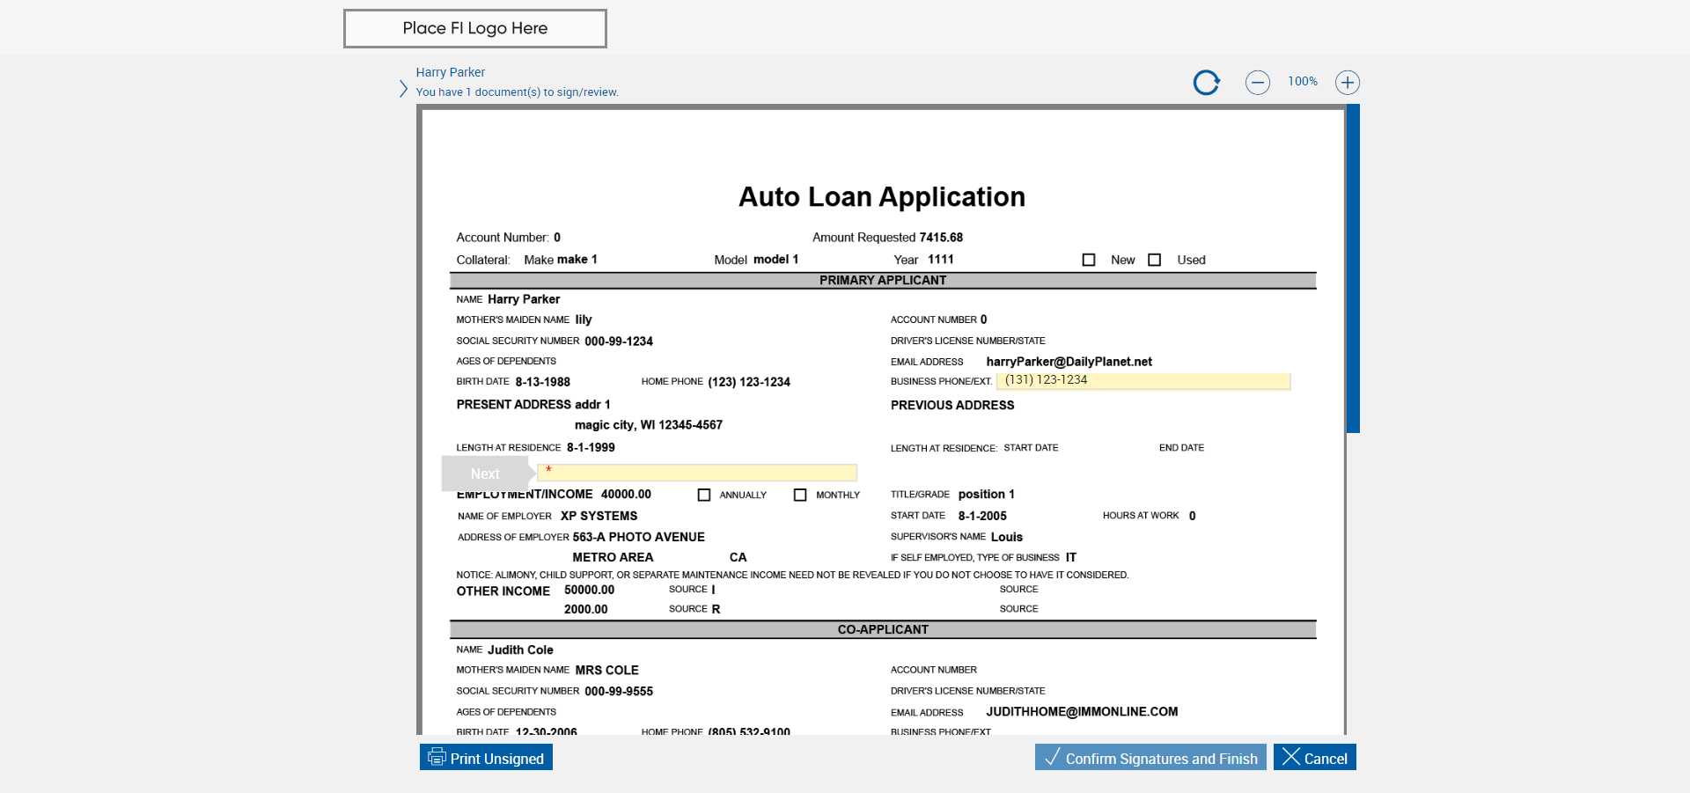Click the checkmark icon on Confirm Signatures
Viewport: 1690px width, 793px height.
pos(1051,757)
